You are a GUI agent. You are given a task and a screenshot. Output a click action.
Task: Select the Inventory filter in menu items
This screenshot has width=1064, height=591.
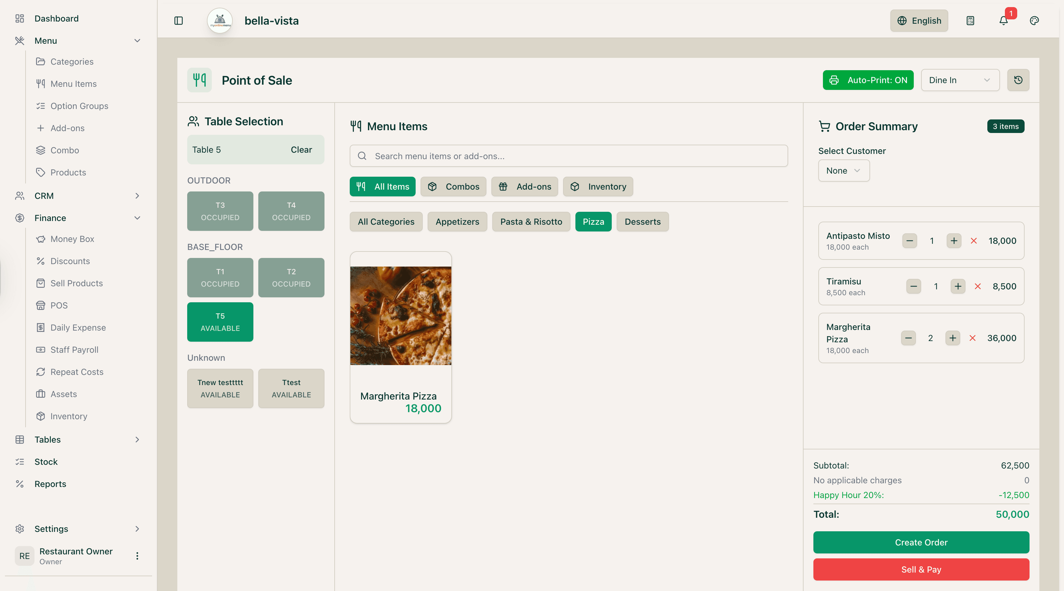[x=598, y=187]
